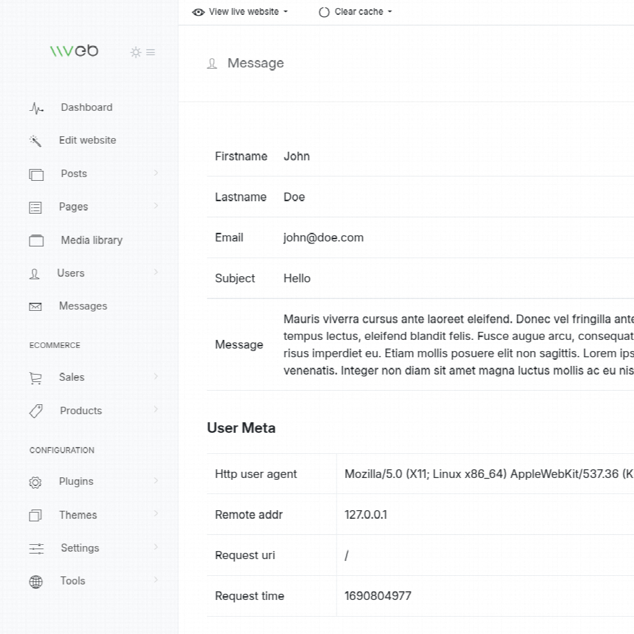Screen dimensions: 634x634
Task: Expand the Posts submenu chevron
Action: [x=156, y=173]
